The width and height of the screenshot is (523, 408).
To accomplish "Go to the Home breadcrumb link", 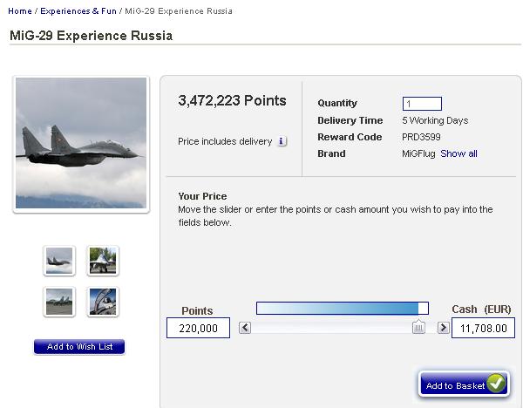I will 20,11.
